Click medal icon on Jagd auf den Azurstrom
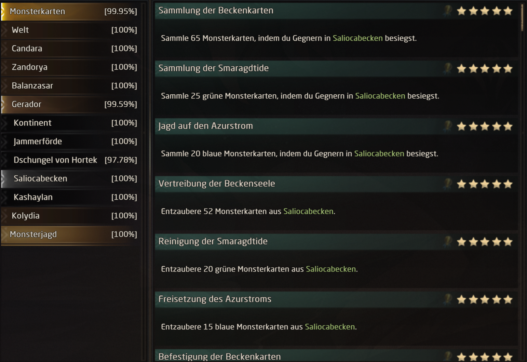 448,126
